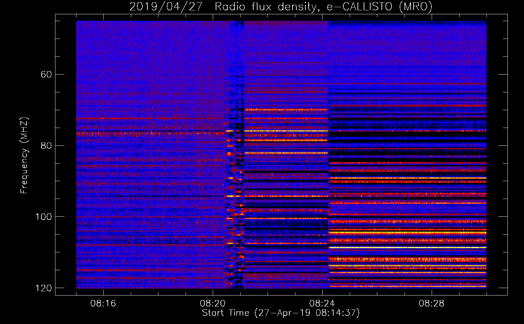Click the '100' frequency tick label
This screenshot has height=324, width=524.
(43, 216)
